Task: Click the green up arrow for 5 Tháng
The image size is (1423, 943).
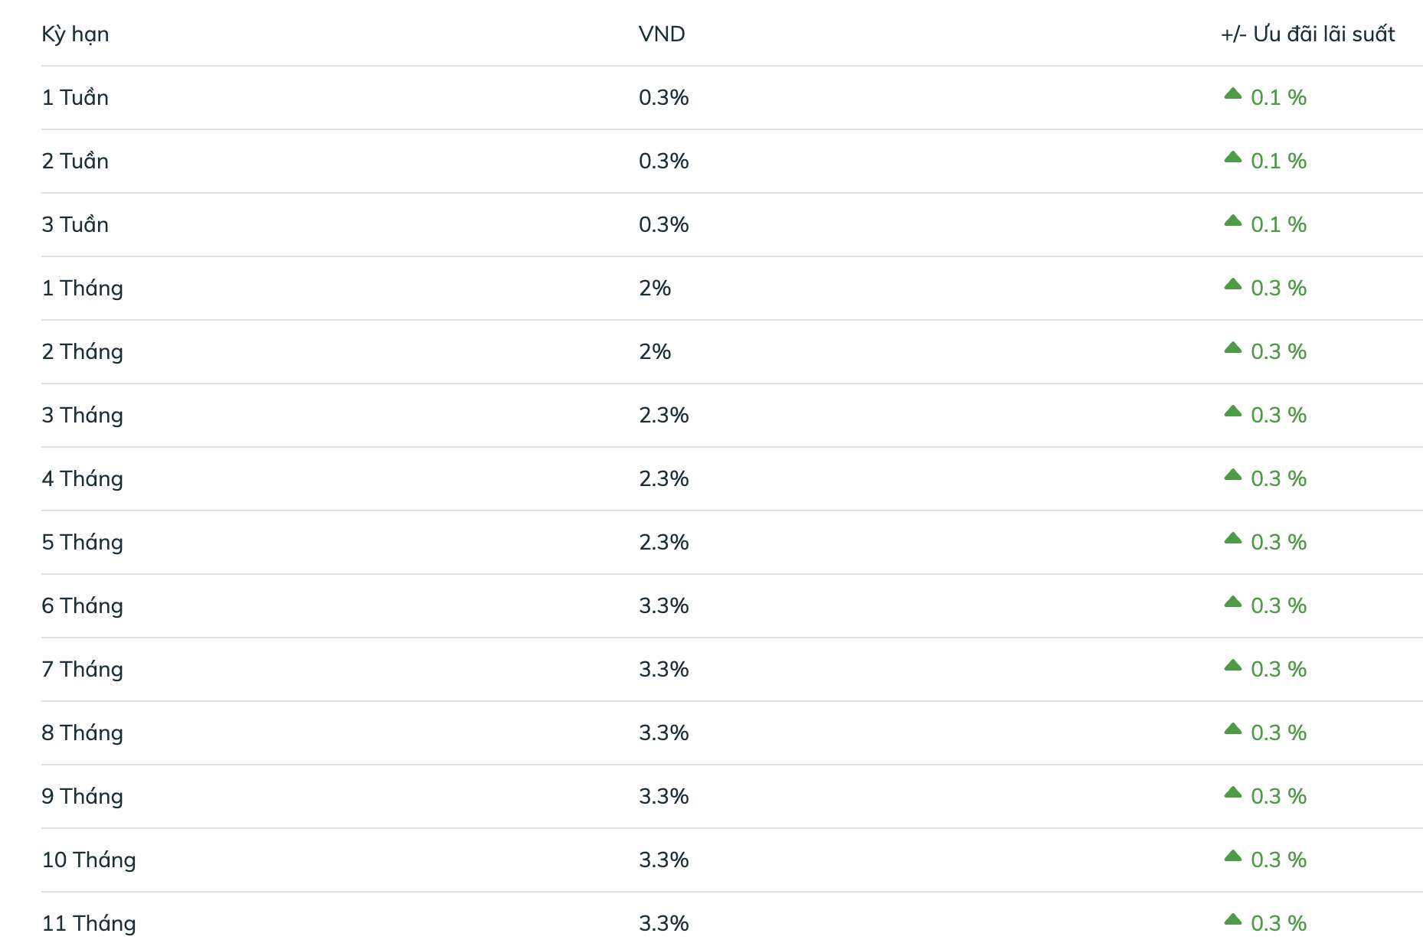Action: coord(1232,538)
